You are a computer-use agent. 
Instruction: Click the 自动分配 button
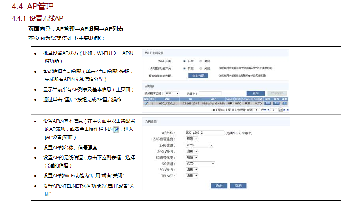[198, 76]
